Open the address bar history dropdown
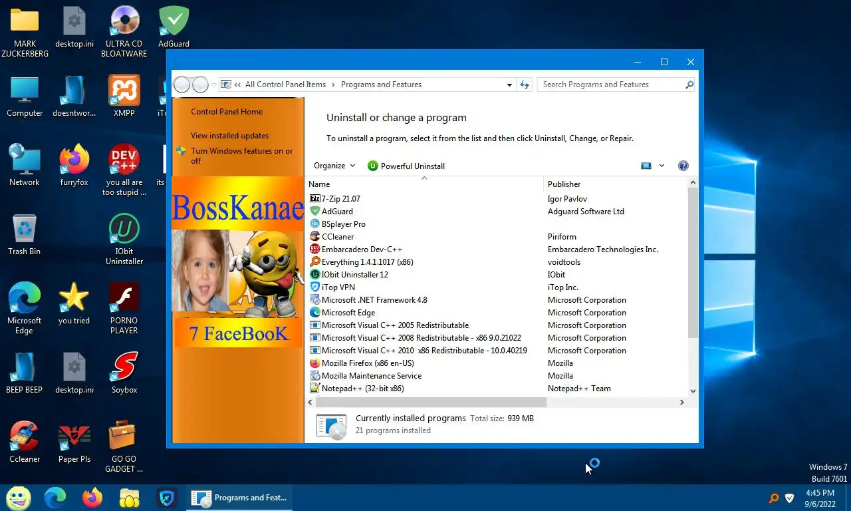 (x=509, y=85)
